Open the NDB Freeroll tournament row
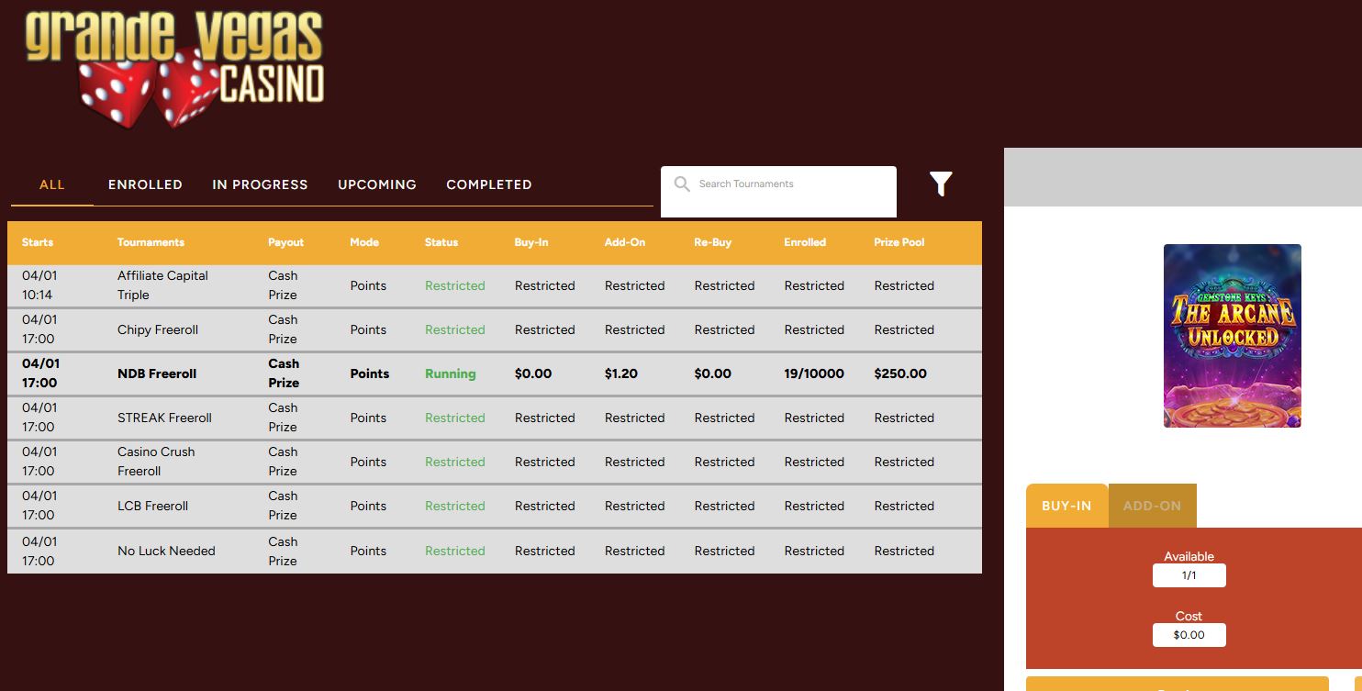This screenshot has width=1362, height=691. 495,373
